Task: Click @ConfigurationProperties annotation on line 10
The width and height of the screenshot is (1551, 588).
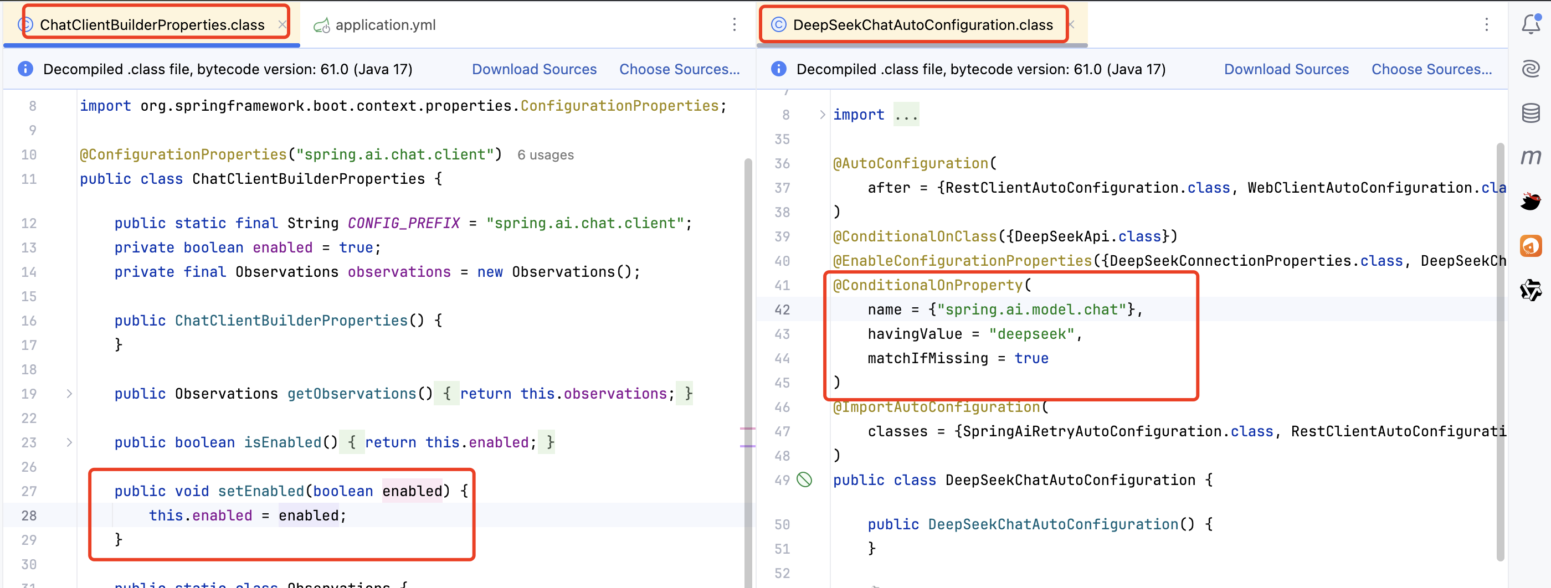Action: (x=183, y=154)
